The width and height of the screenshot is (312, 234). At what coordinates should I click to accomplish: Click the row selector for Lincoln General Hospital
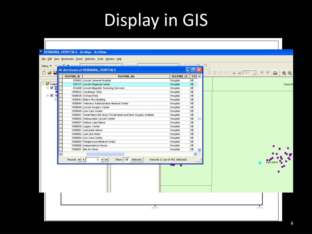point(61,80)
